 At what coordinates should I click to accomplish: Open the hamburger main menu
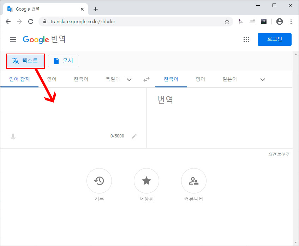click(x=13, y=39)
